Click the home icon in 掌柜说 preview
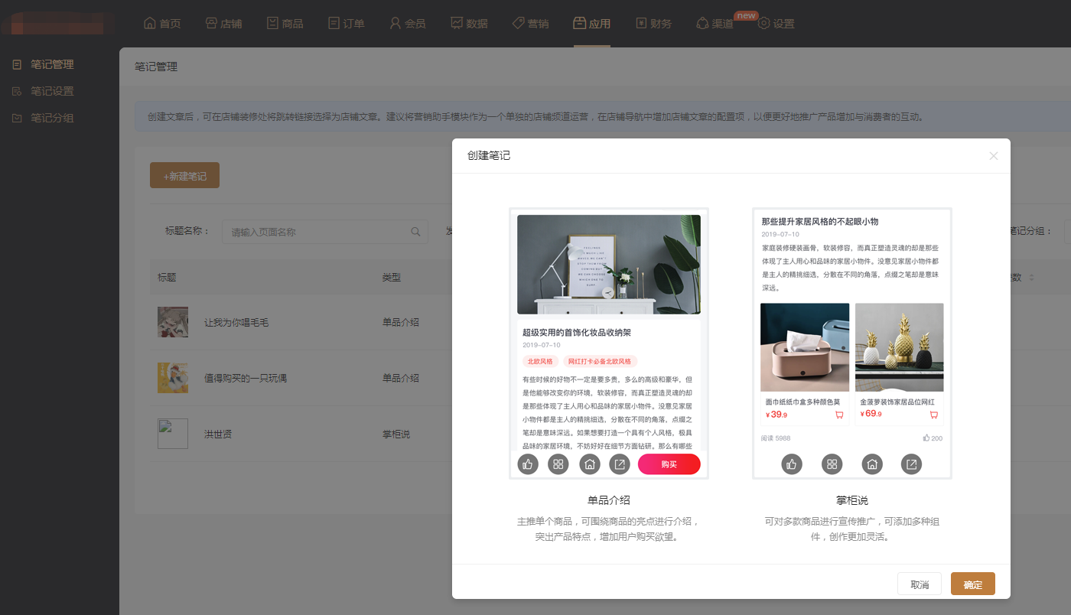 point(872,464)
